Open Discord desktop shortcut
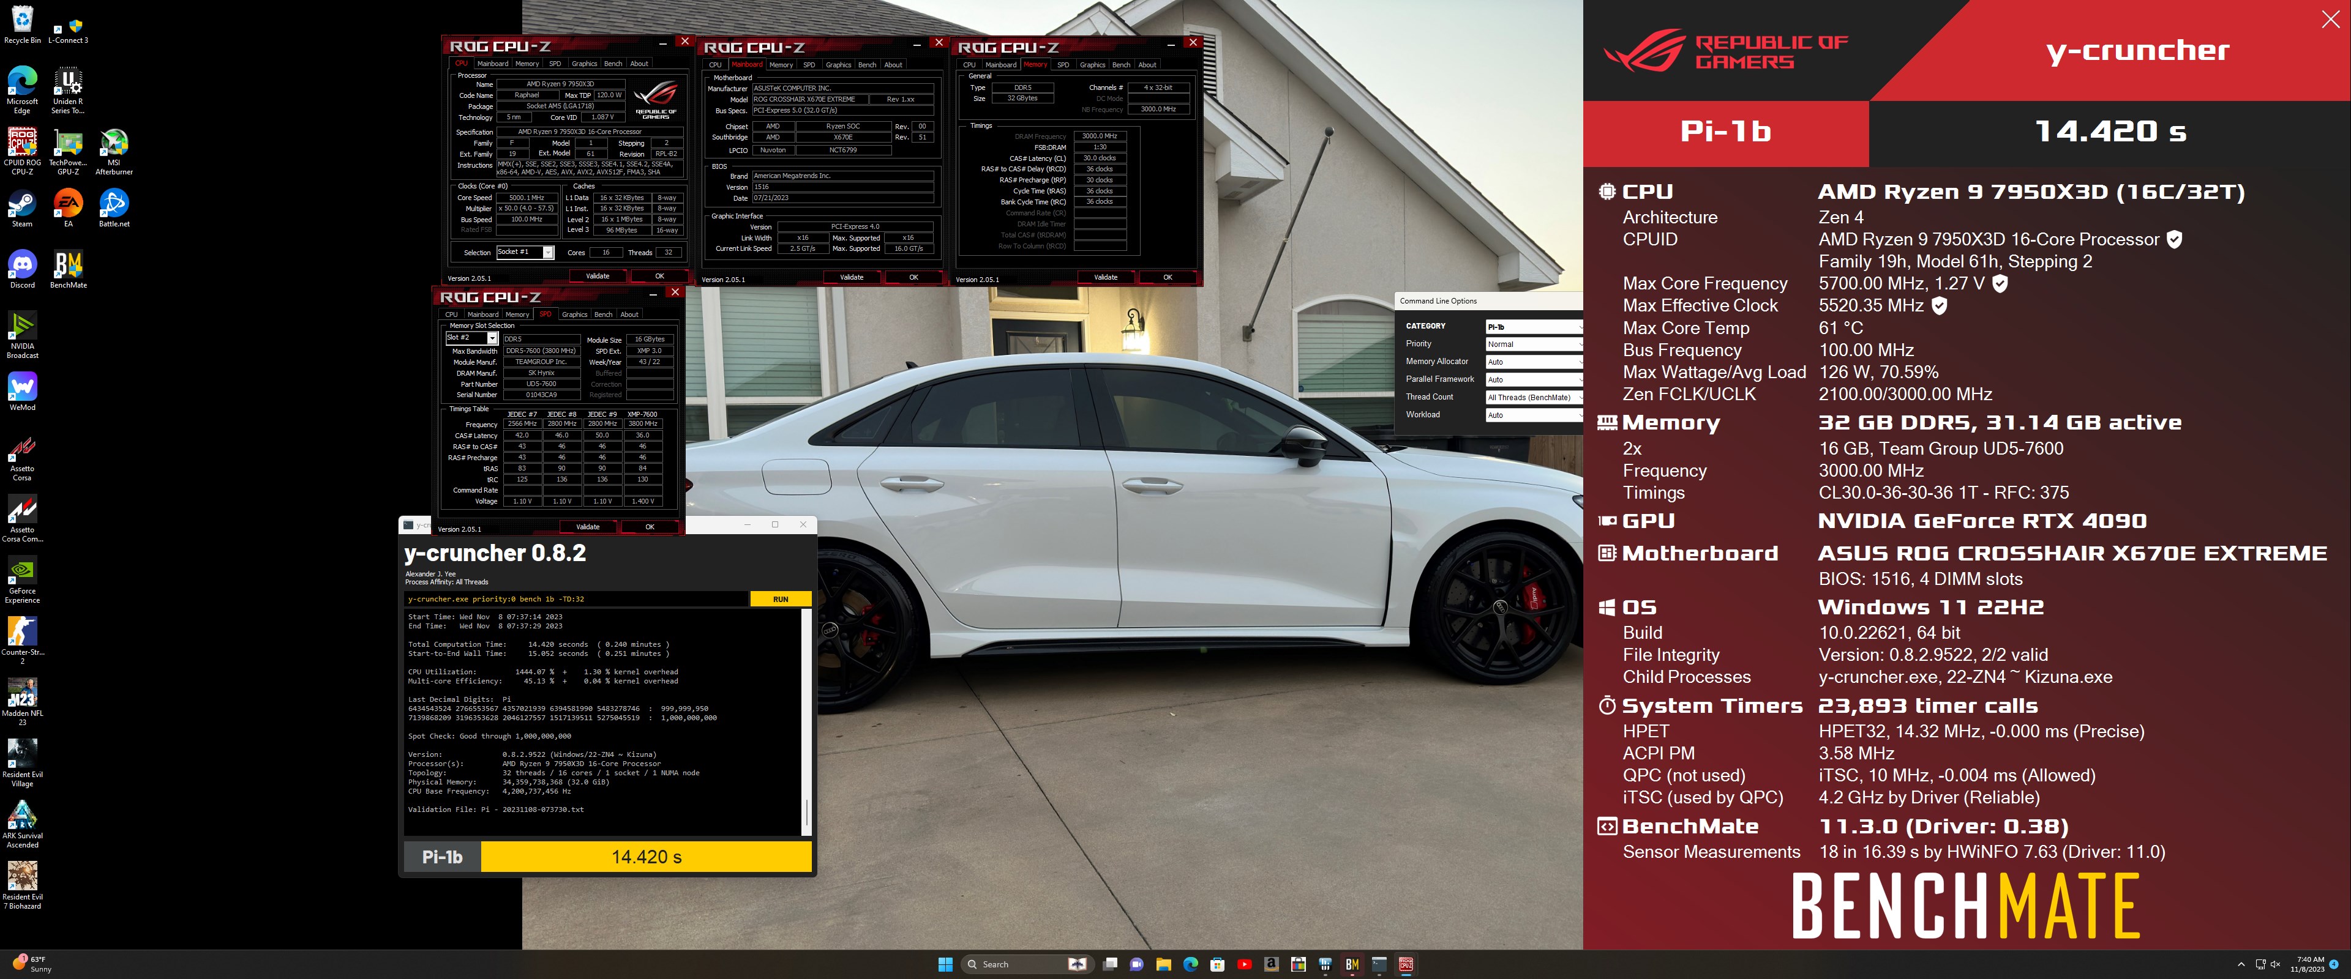 (x=22, y=269)
